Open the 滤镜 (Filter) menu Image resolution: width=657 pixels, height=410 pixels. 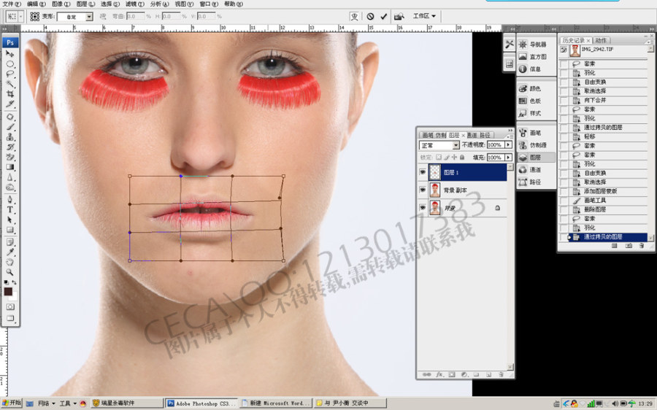pos(135,4)
